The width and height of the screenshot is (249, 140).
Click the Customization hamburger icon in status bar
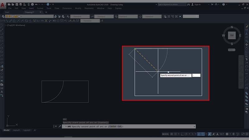click(247, 134)
